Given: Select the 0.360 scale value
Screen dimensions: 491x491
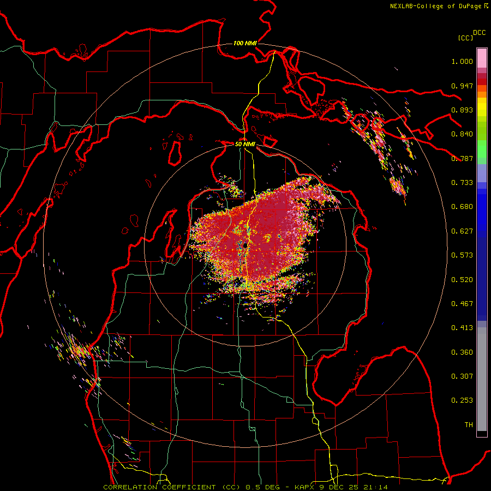Looking at the screenshot, I should pyautogui.click(x=462, y=352).
